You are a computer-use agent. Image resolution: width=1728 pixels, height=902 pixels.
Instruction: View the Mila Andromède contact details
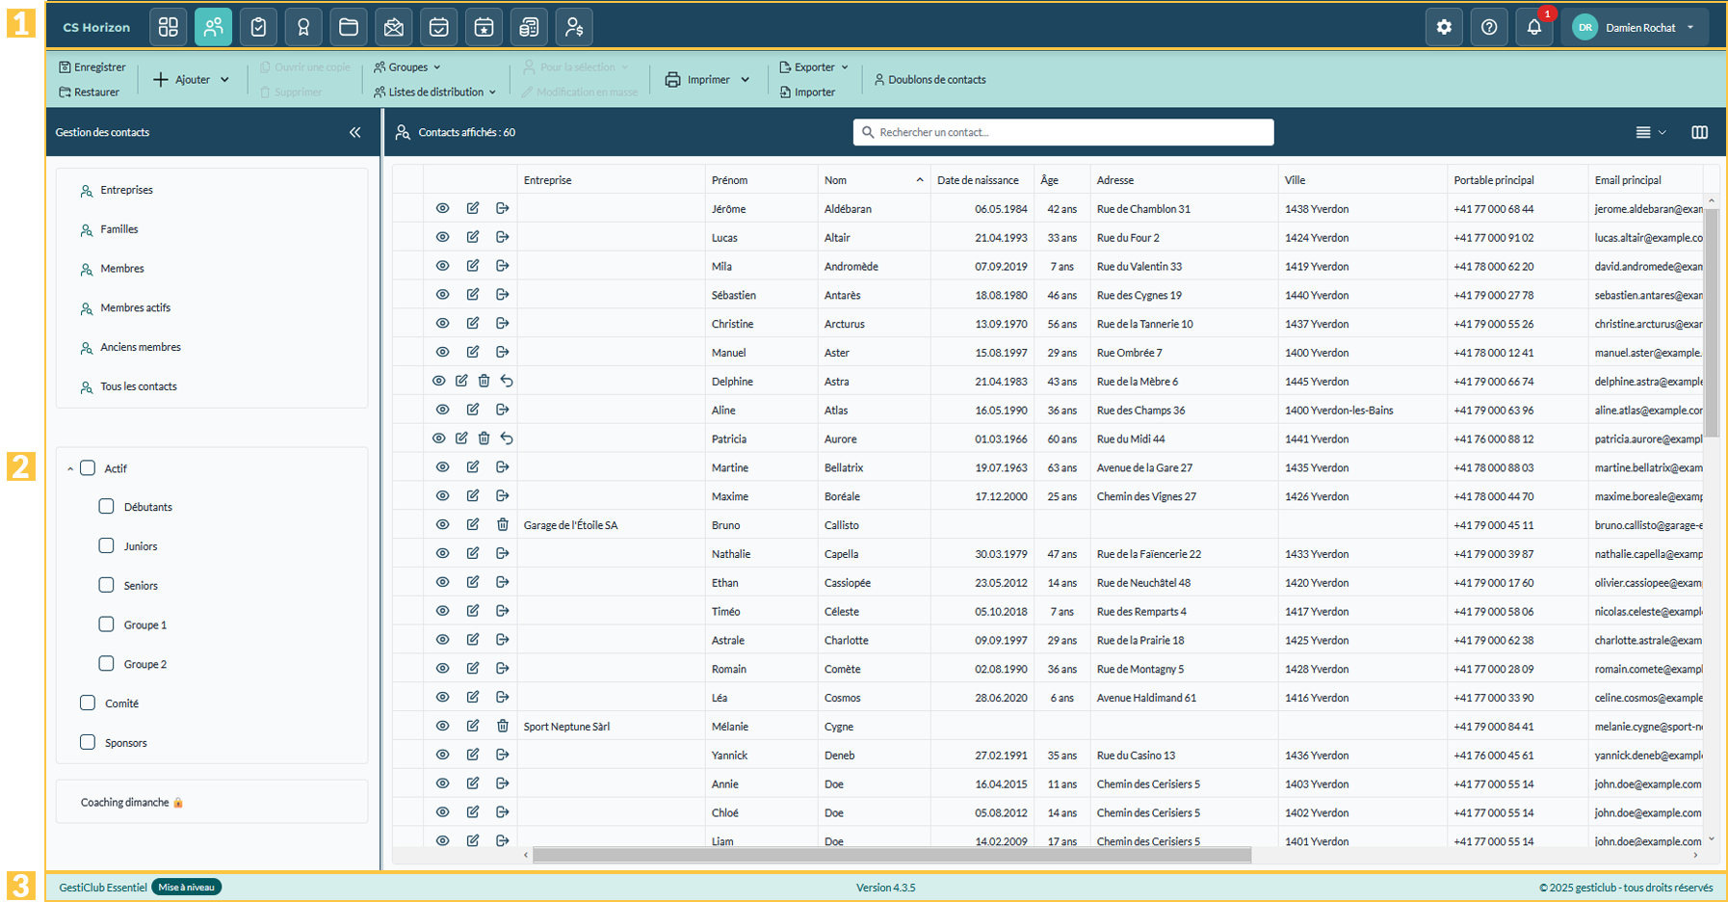[x=442, y=266]
